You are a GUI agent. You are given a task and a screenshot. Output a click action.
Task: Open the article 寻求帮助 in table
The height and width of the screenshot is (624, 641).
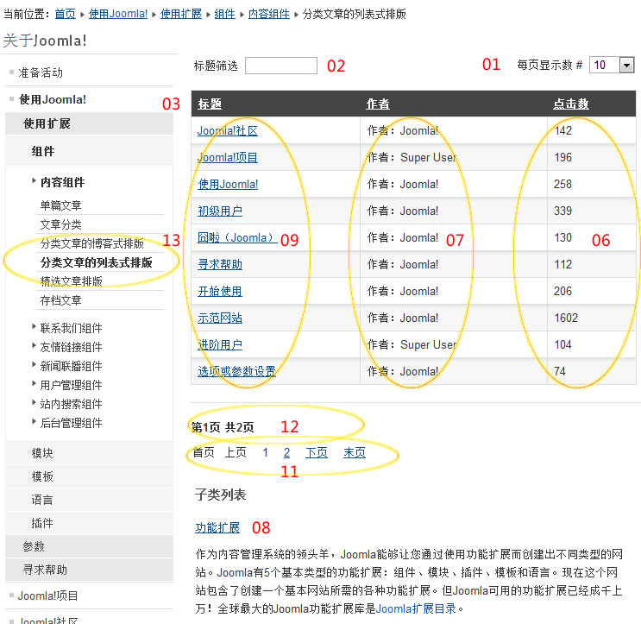220,265
